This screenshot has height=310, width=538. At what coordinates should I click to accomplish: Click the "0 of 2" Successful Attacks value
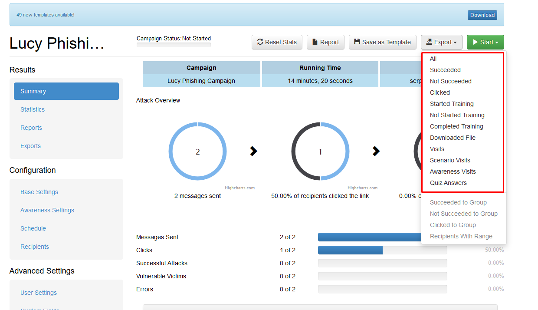coord(288,263)
